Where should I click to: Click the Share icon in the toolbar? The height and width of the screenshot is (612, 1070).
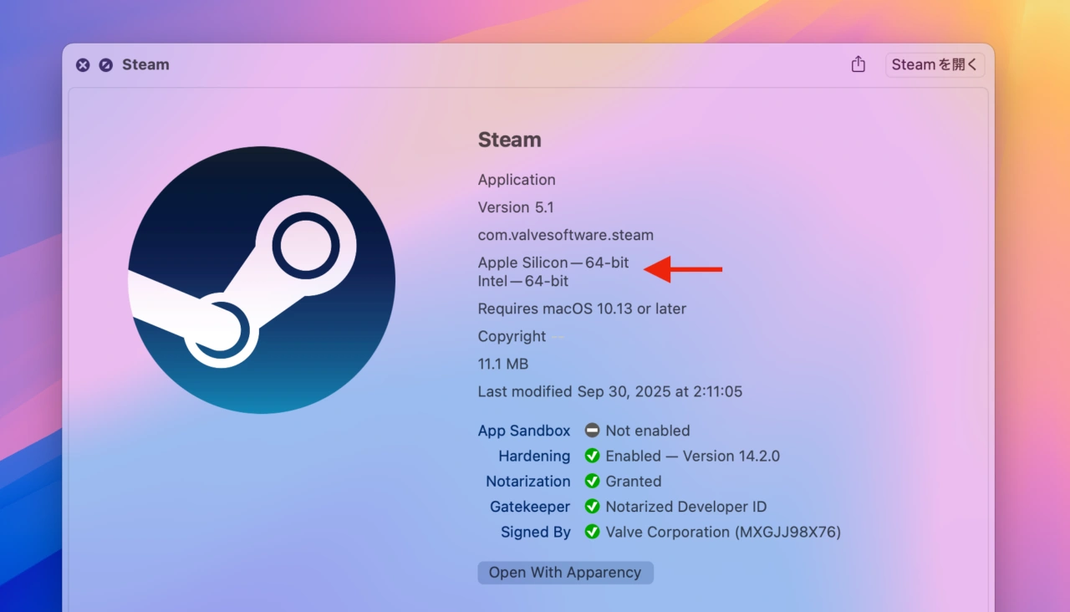(x=858, y=64)
